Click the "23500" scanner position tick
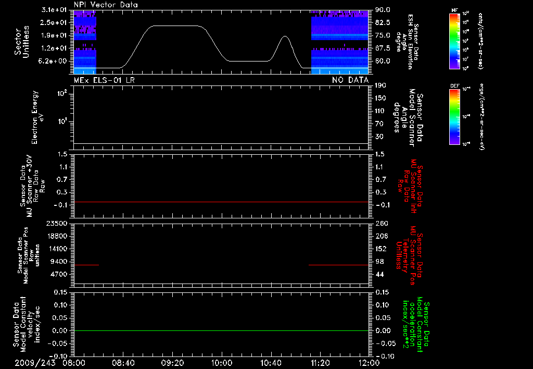Image resolution: width=533 pixels, height=369 pixels. coord(57,224)
